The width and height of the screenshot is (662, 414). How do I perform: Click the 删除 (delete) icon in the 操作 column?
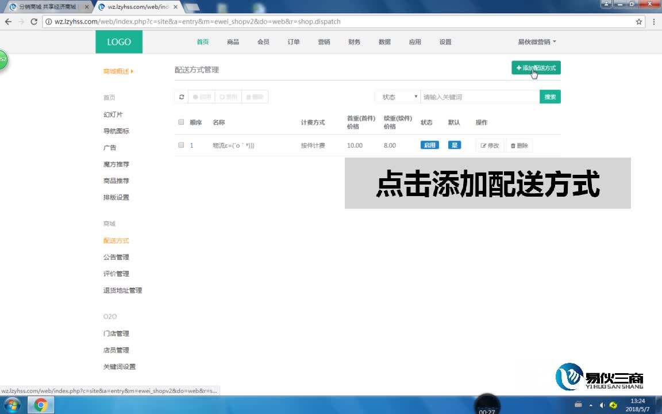[518, 145]
